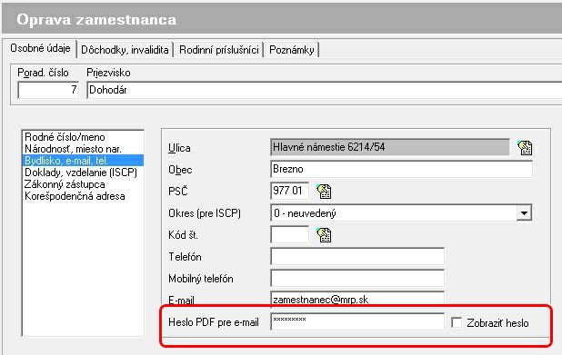Select Doklady, vzdelanie (ISCP) list item
Viewport: 562px width, 355px height.
coord(83,173)
